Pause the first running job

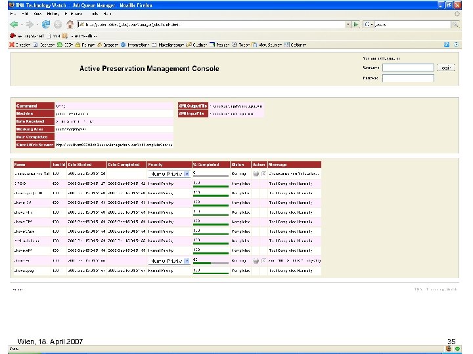coord(256,174)
